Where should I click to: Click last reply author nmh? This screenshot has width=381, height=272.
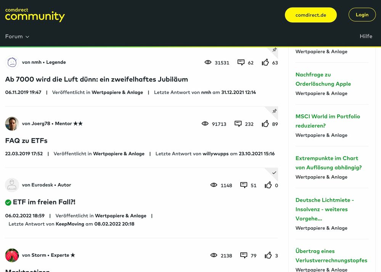[x=206, y=92]
